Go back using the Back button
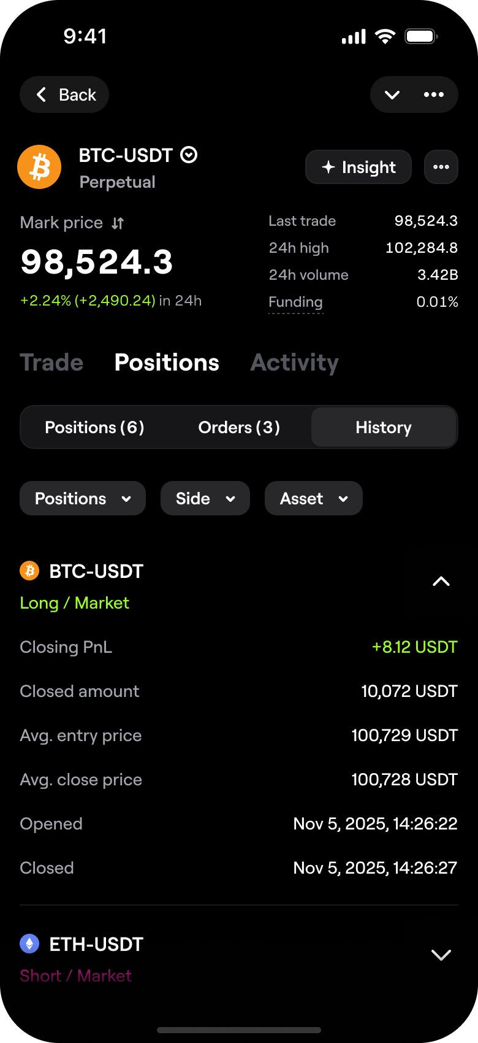This screenshot has height=1043, width=478. tap(64, 94)
